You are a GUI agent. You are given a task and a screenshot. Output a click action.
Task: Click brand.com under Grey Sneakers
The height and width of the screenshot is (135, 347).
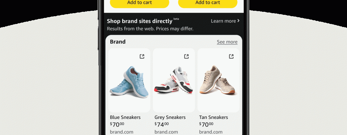point(166,132)
